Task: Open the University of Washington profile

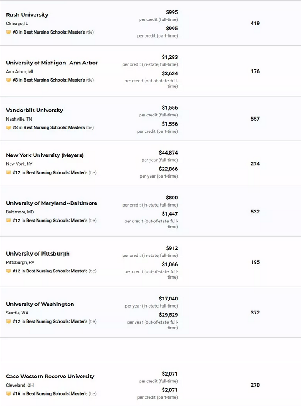Action: [40, 304]
